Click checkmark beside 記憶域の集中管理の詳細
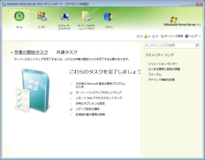This screenshot has width=205, height=160. (x=71, y=115)
